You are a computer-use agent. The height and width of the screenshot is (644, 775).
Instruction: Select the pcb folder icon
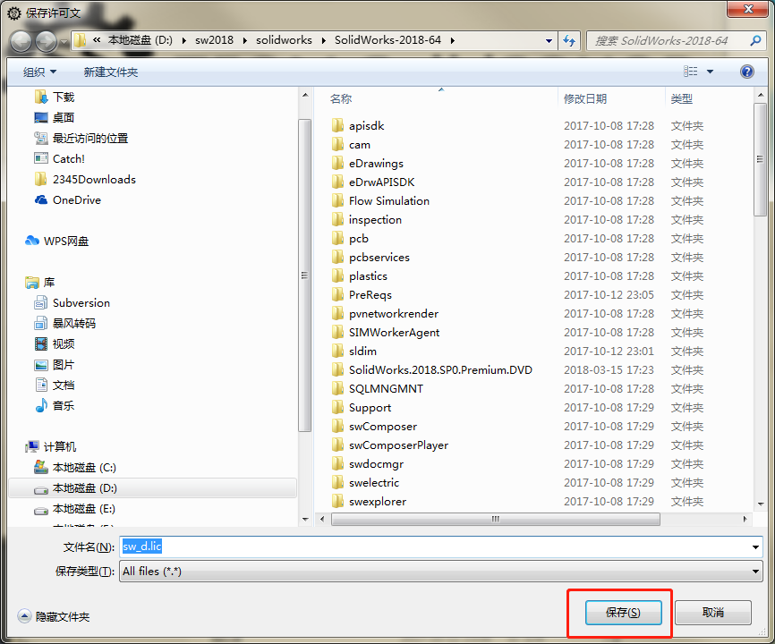pos(337,238)
